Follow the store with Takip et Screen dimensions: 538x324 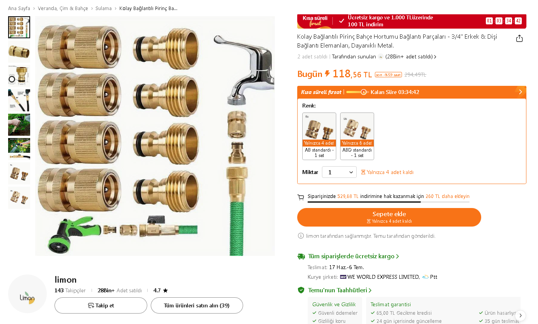[101, 305]
